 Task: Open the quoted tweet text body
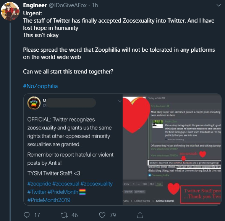[x=70, y=146]
